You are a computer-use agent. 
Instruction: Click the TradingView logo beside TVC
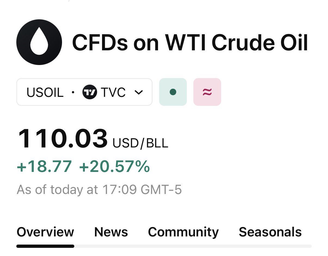point(89,92)
